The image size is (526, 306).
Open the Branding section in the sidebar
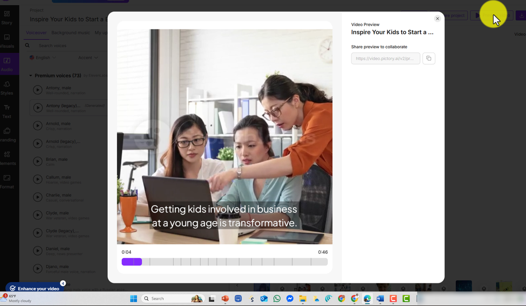[x=7, y=135]
